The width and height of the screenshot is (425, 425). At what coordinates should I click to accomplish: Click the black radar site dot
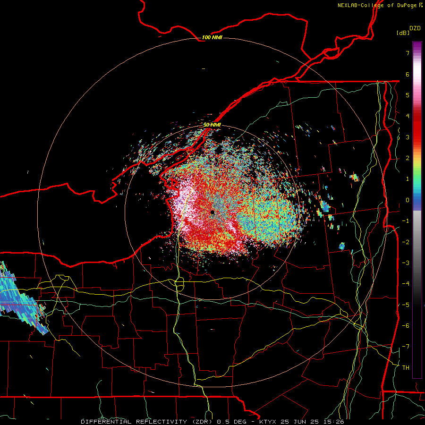[x=212, y=213]
